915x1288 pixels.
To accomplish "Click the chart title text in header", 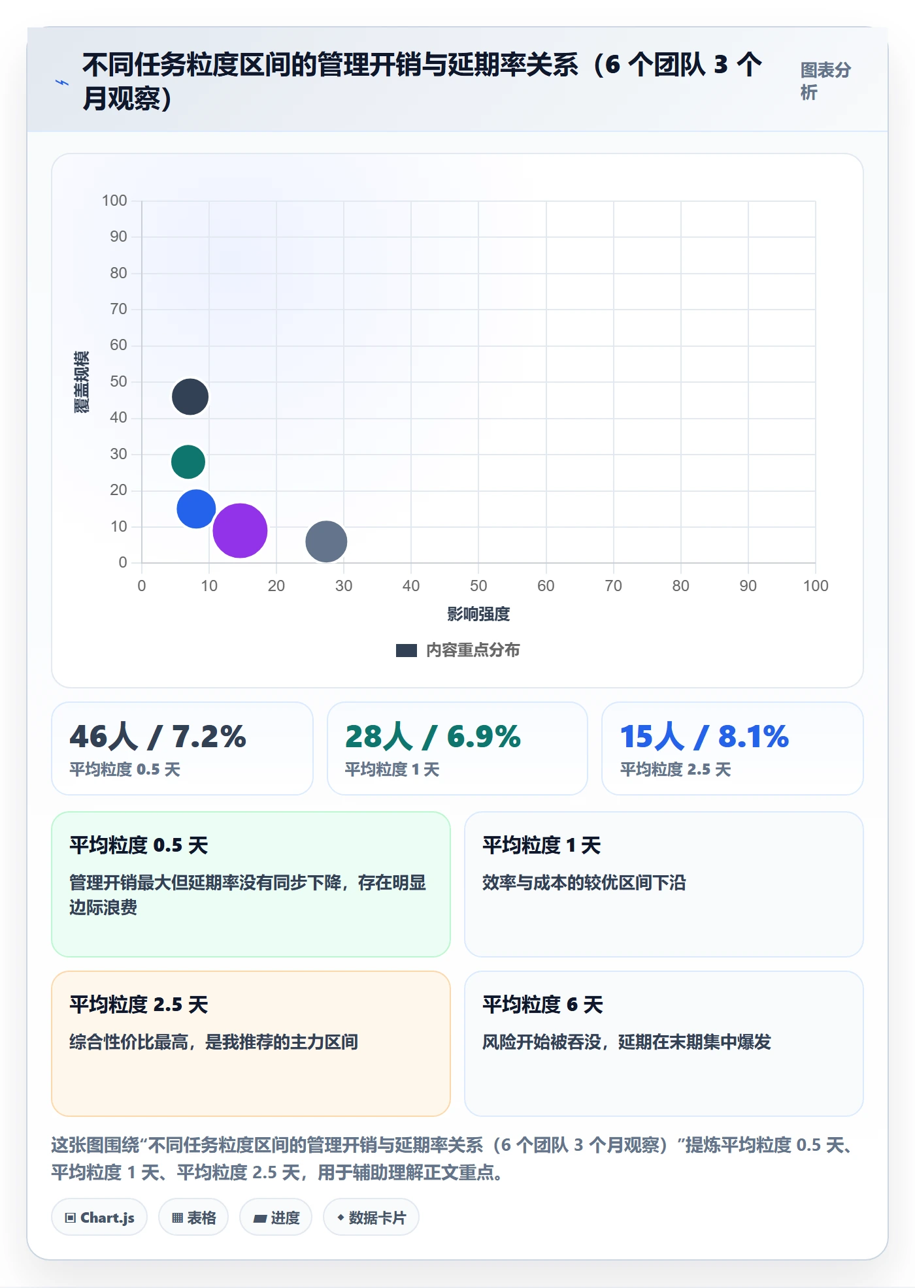I will pyautogui.click(x=422, y=82).
